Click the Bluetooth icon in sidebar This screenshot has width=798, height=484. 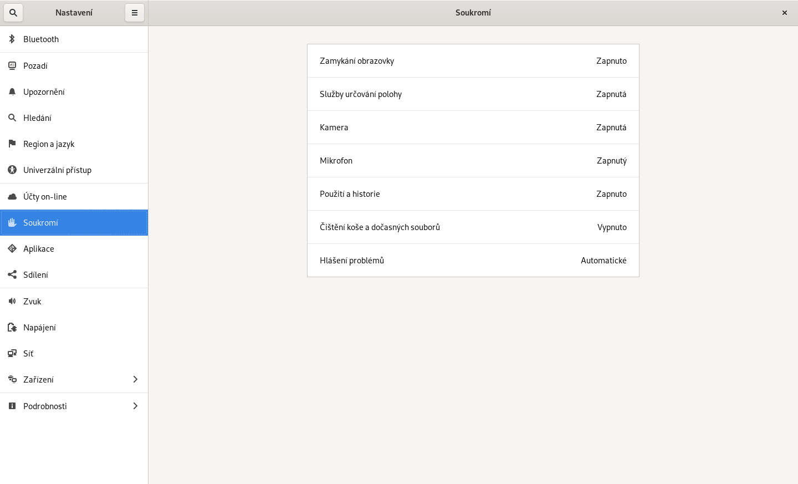click(x=12, y=39)
